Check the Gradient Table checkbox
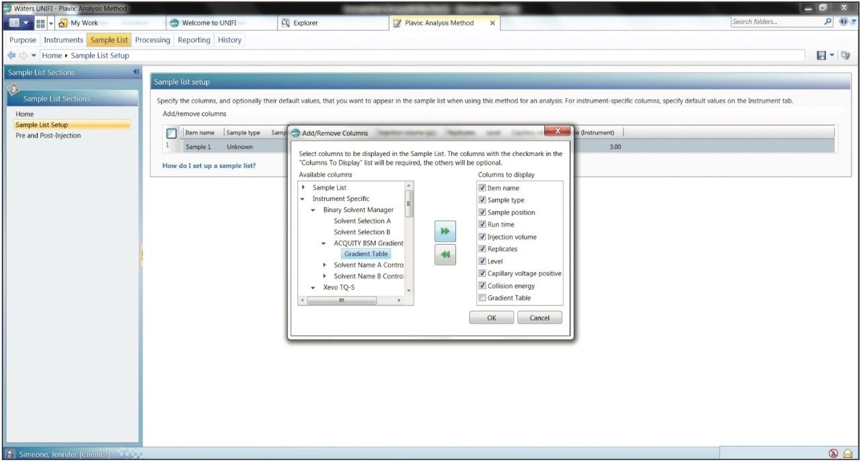The image size is (861, 462). point(482,298)
